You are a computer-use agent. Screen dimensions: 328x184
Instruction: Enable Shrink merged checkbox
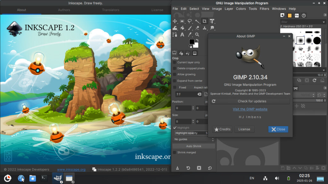175,152
